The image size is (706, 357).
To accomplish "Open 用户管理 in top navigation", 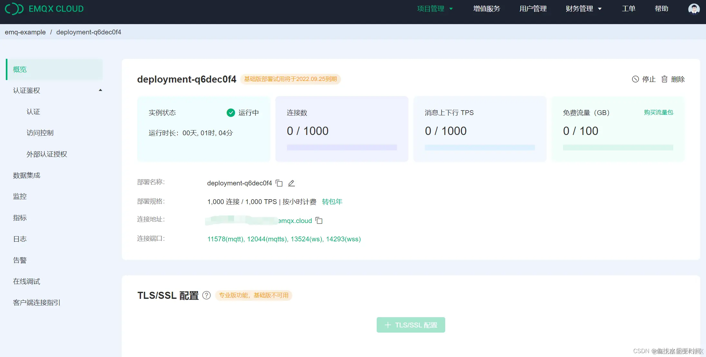I will pos(533,9).
